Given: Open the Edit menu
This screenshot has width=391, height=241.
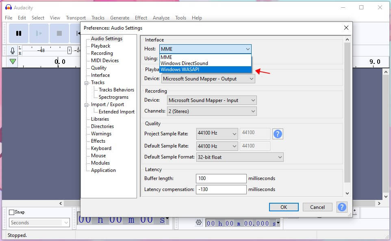Looking at the screenshot, I should point(22,18).
